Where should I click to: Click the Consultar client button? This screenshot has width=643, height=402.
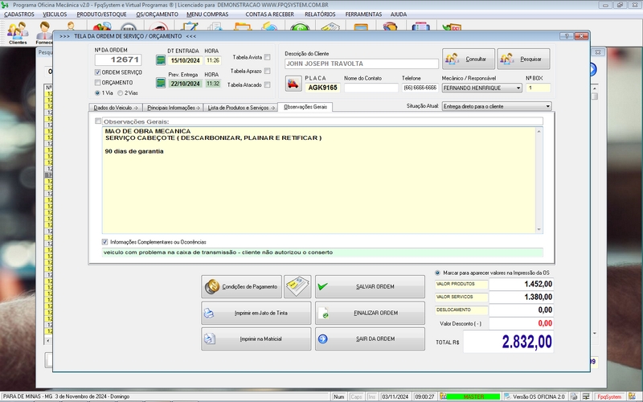(469, 59)
